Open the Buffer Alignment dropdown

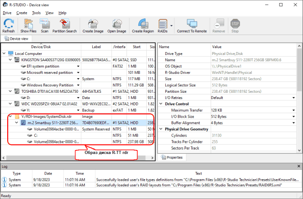(294, 123)
